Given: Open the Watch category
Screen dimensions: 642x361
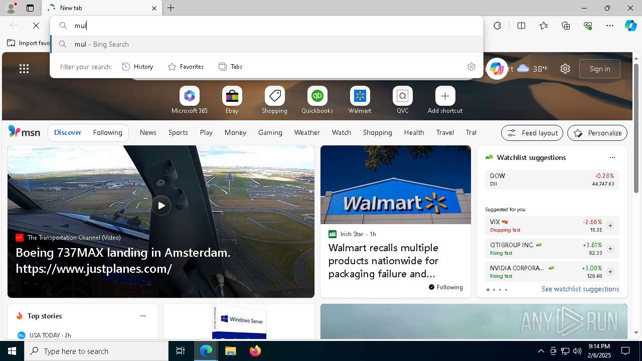Looking at the screenshot, I should [x=341, y=132].
